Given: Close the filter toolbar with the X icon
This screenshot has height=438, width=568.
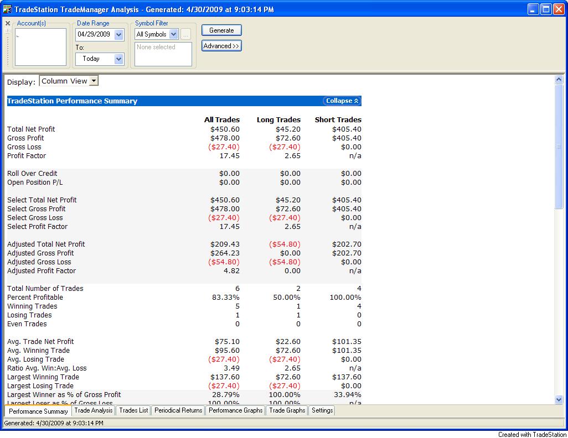Looking at the screenshot, I should 8,24.
